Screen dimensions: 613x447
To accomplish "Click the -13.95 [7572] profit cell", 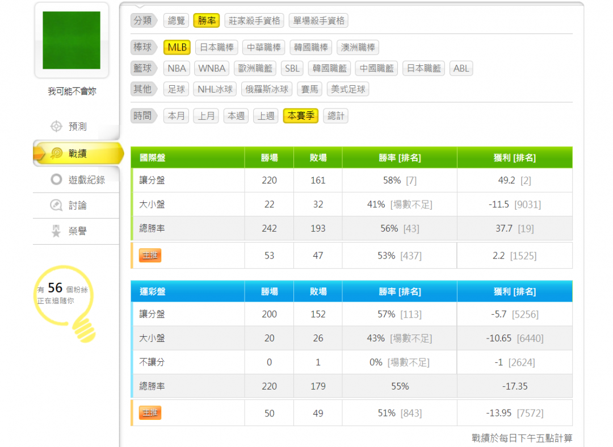I will pos(515,413).
